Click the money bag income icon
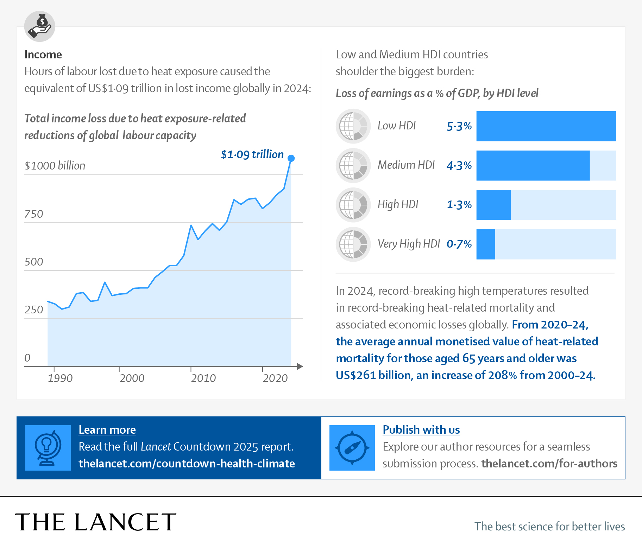Screen dimensions: 642x542 (40, 26)
